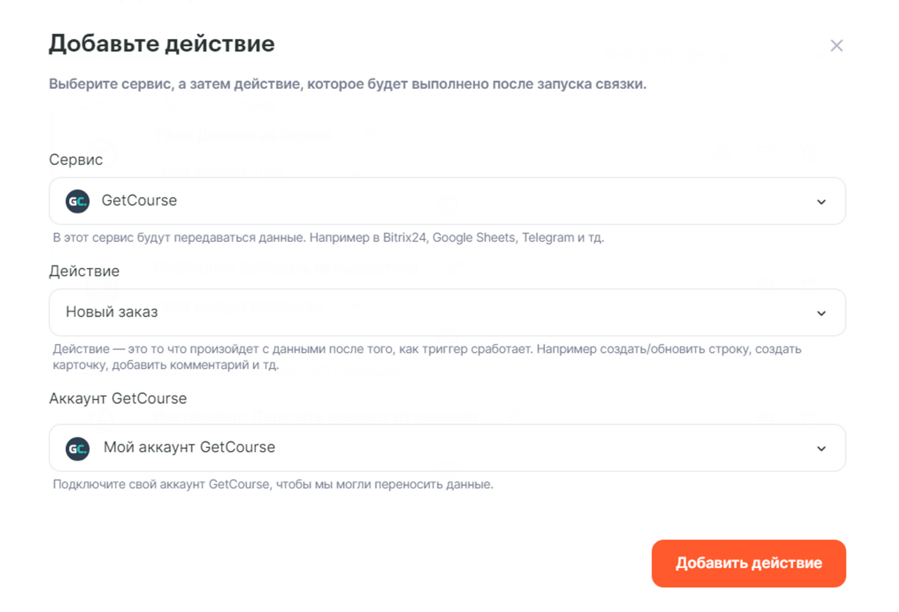Click the Мой аккаунт GetCourse value
This screenshot has width=899, height=612.
pos(189,447)
